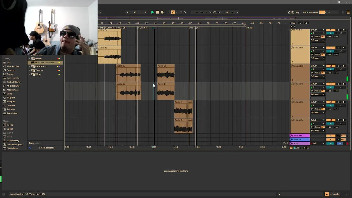The height and width of the screenshot is (198, 352).
Task: Set track 10 monitor to In
Action: tap(312, 55)
